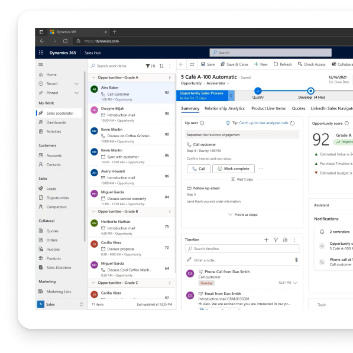
Task: Collapse the left navigation hamburger menu
Action: point(41,64)
